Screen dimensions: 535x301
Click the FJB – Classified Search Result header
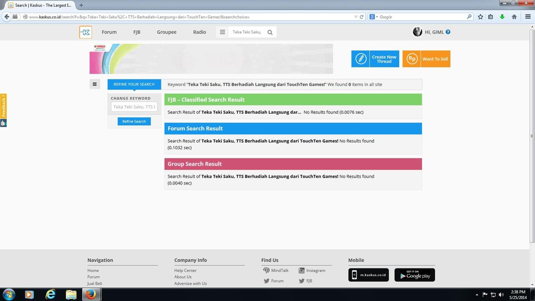coord(293,99)
